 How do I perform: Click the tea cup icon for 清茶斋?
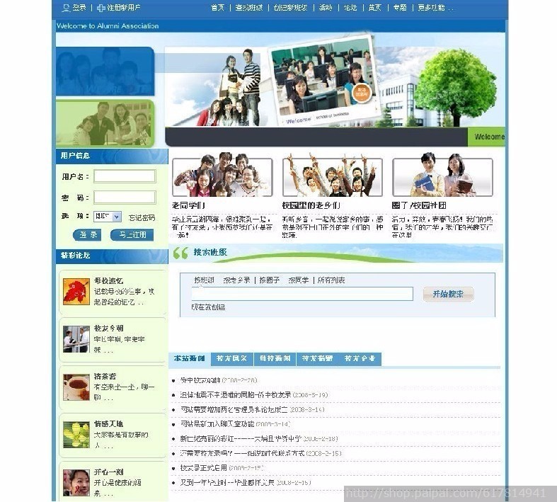76,387
